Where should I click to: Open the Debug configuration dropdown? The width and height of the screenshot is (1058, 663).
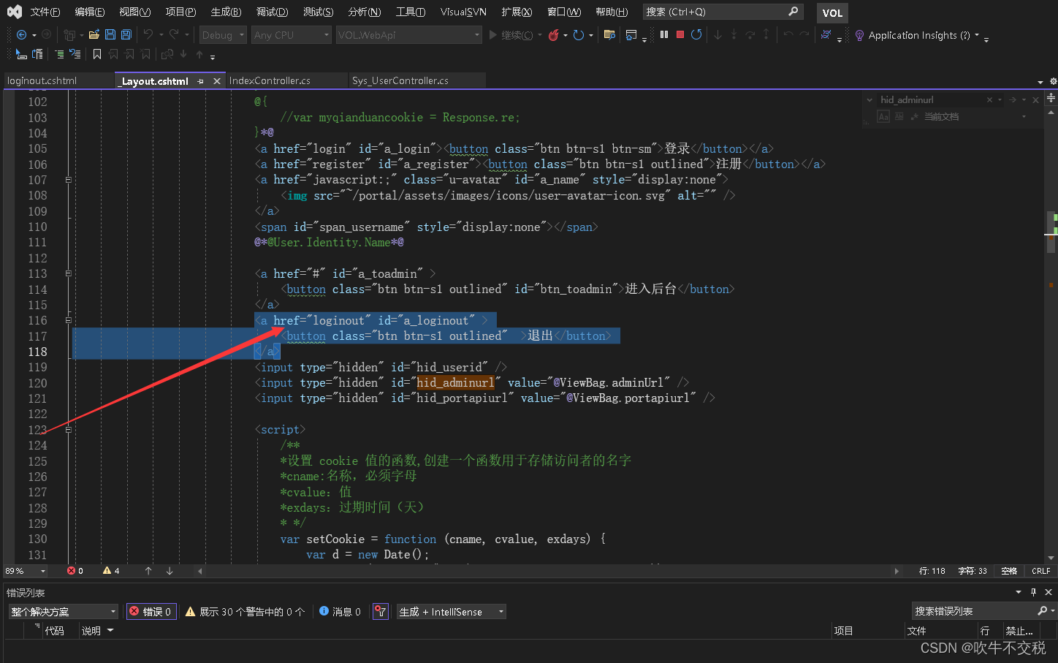click(x=223, y=35)
